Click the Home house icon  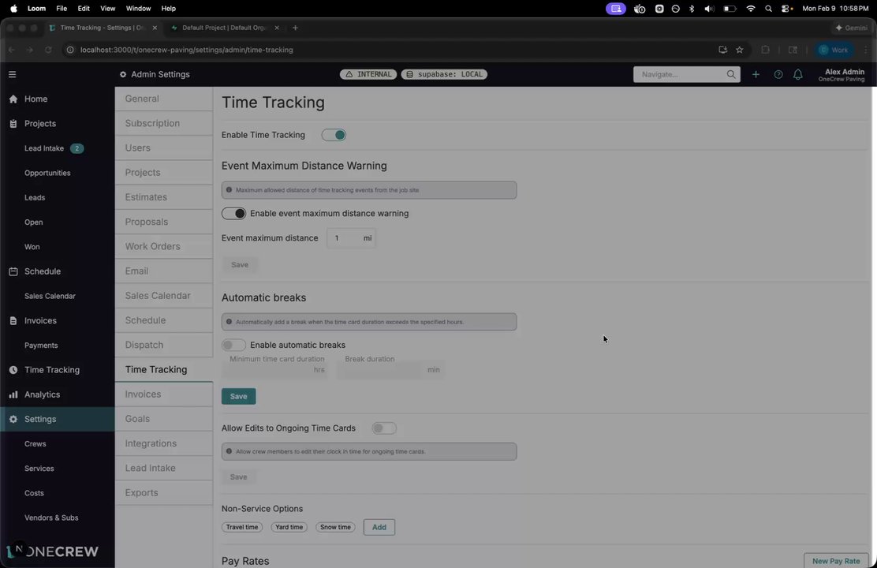tap(13, 99)
